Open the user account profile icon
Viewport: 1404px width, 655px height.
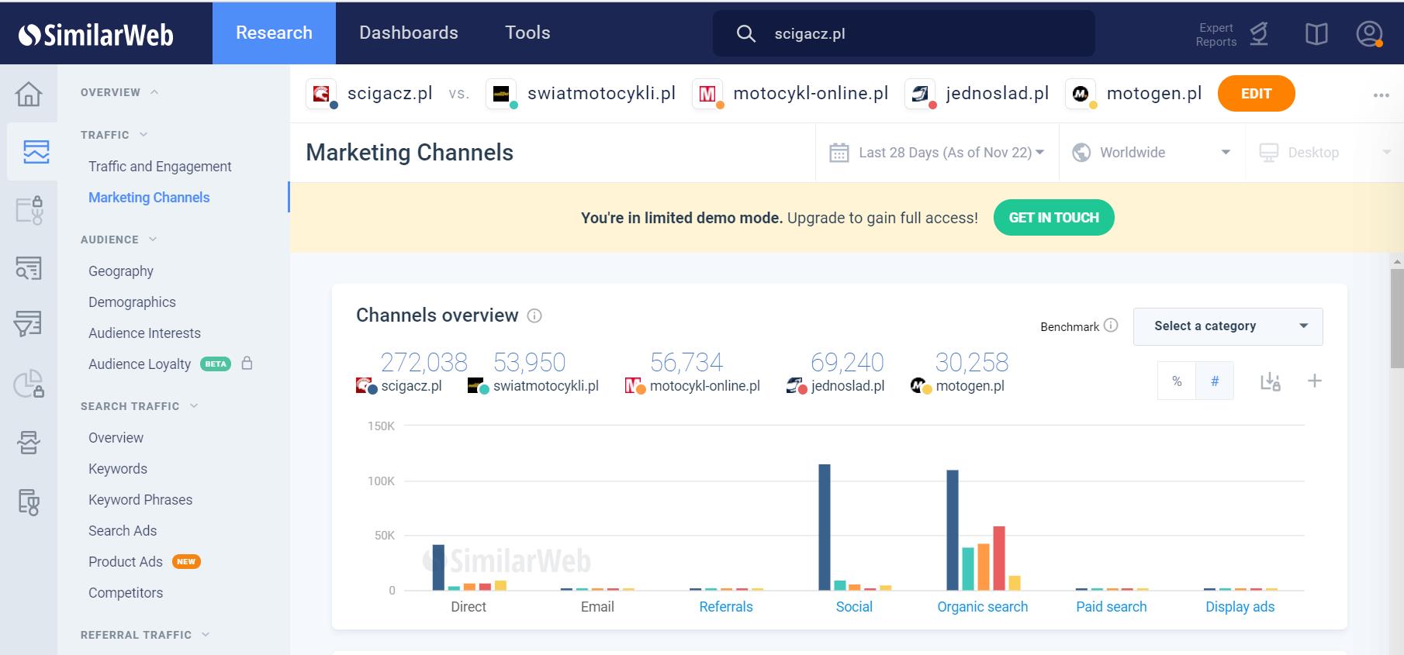1369,34
